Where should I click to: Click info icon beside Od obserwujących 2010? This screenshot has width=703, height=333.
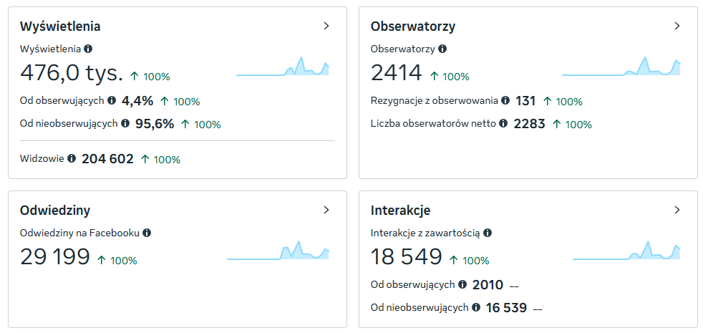click(x=462, y=284)
